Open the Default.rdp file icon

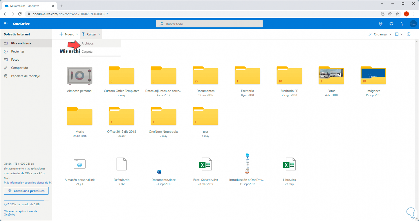pos(121,164)
